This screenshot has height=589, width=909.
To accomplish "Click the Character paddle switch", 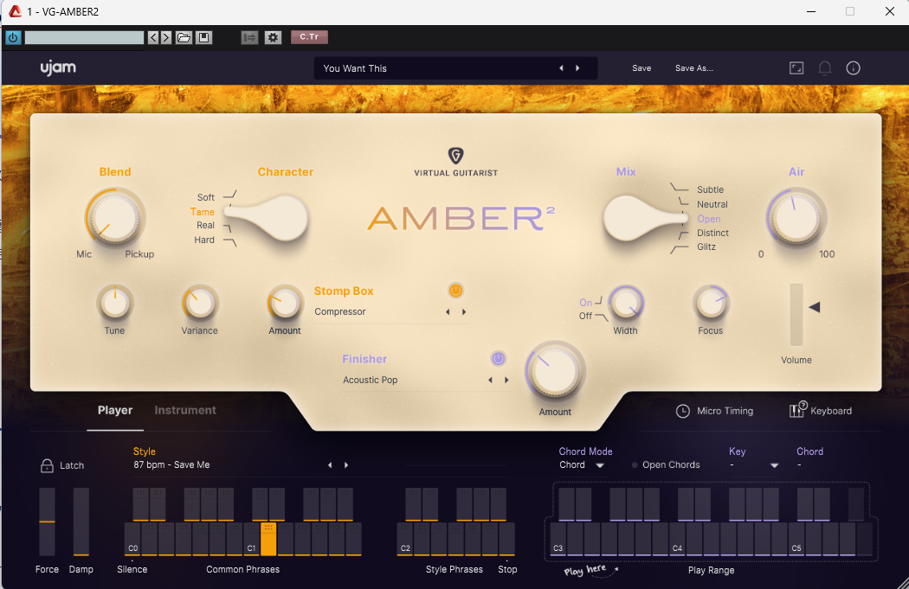I will (x=268, y=218).
